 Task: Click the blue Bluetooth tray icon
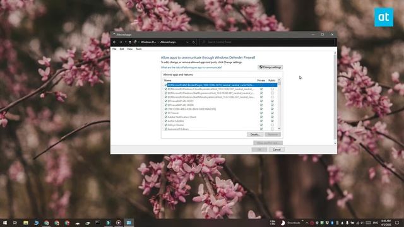coord(332,223)
